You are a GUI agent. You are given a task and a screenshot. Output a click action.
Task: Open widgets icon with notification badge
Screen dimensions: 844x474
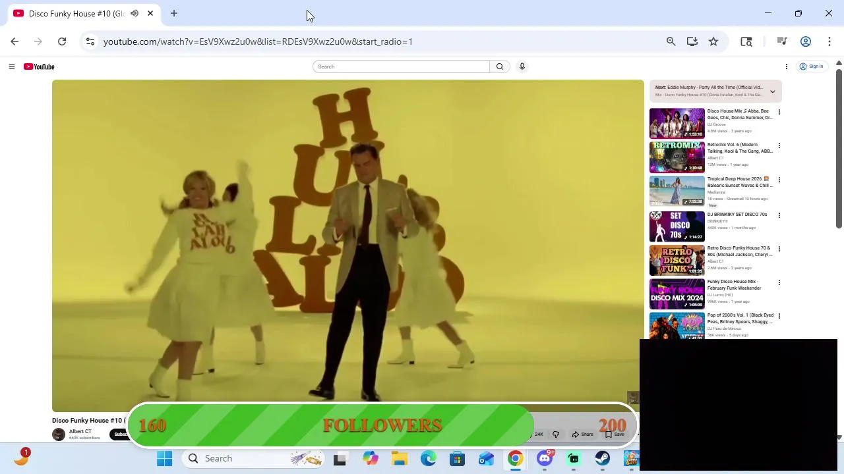tap(21, 458)
